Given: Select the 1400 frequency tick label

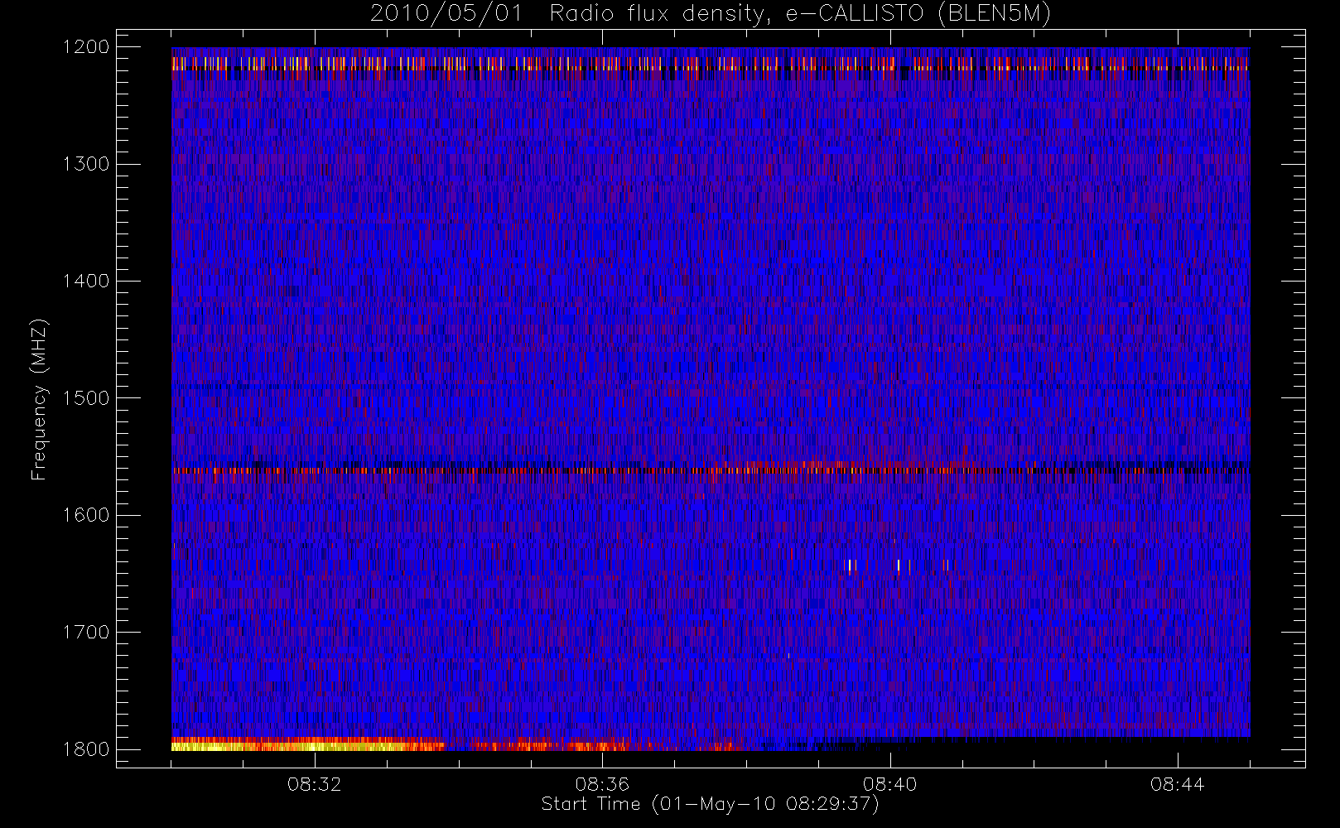Looking at the screenshot, I should (x=86, y=282).
